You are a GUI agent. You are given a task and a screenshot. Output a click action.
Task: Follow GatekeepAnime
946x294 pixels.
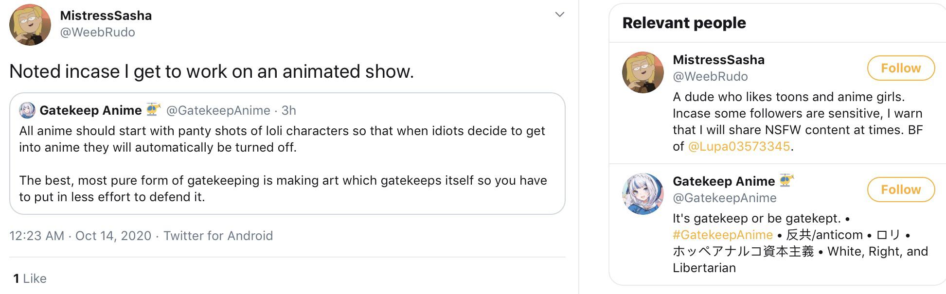901,190
